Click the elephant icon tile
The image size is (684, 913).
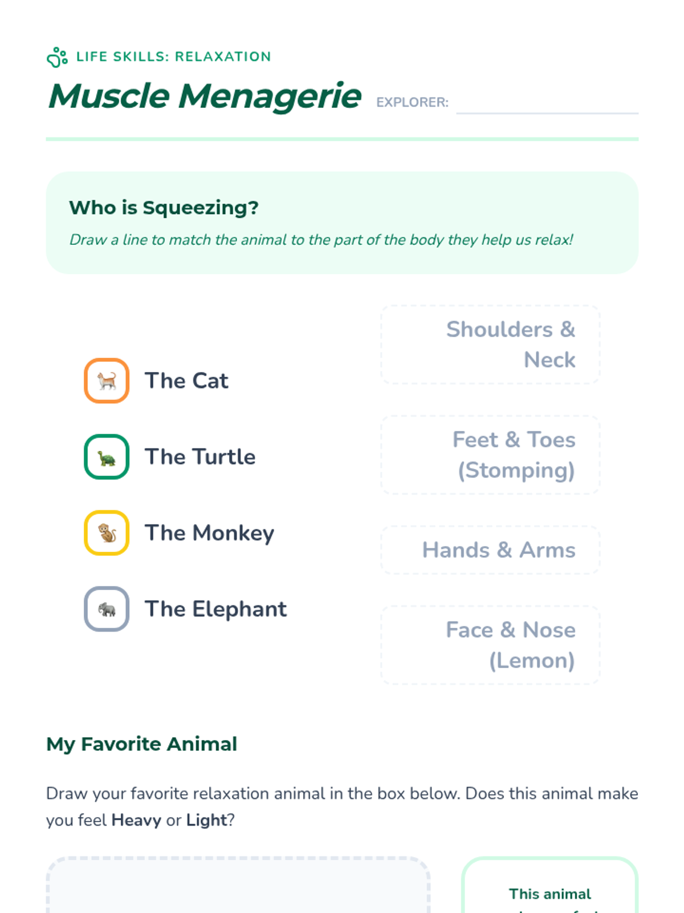coord(107,609)
